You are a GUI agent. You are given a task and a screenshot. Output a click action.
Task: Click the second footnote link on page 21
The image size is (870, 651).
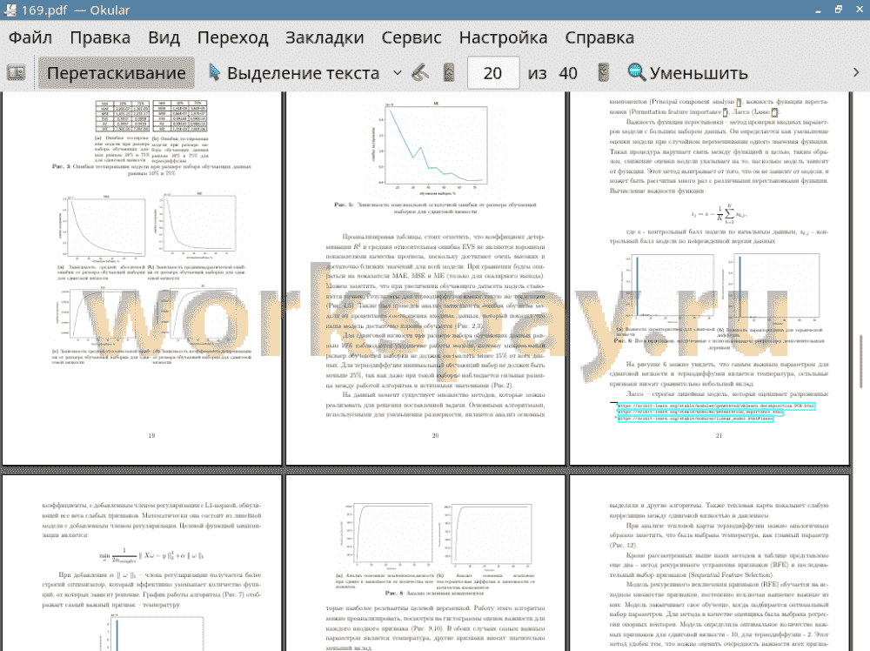tap(700, 413)
